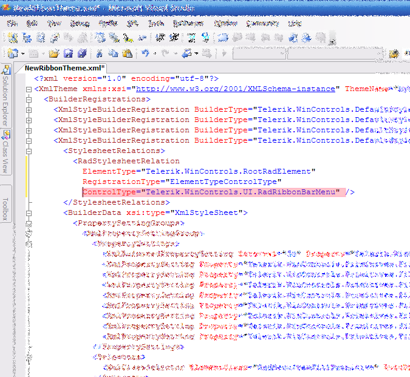Cut selection with the scissors icon
This screenshot has height=377, width=410.
(x=99, y=53)
